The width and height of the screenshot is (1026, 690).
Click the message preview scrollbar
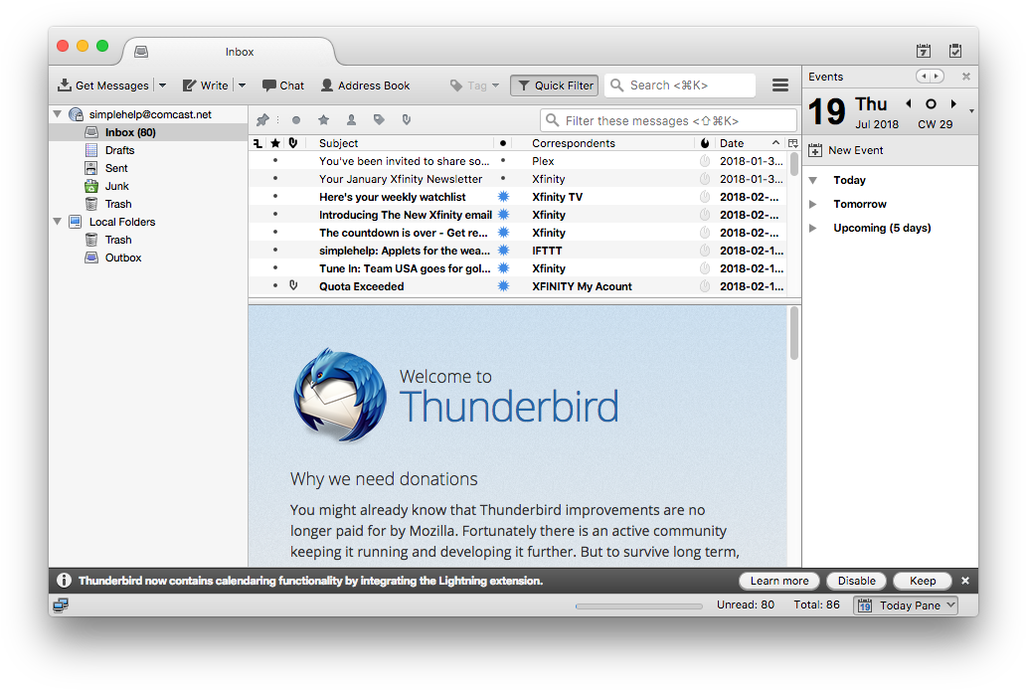794,336
